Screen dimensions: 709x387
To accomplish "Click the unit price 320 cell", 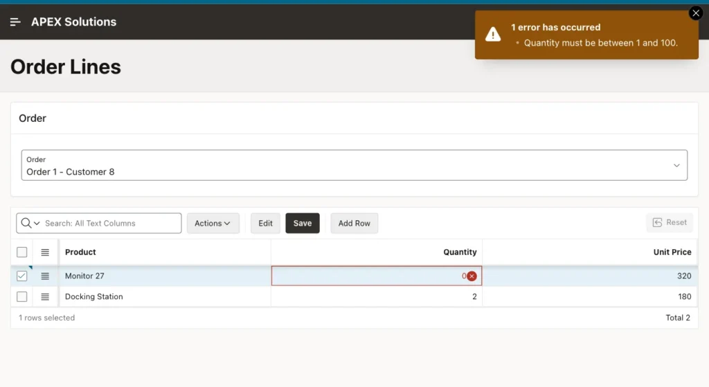I will (590, 276).
